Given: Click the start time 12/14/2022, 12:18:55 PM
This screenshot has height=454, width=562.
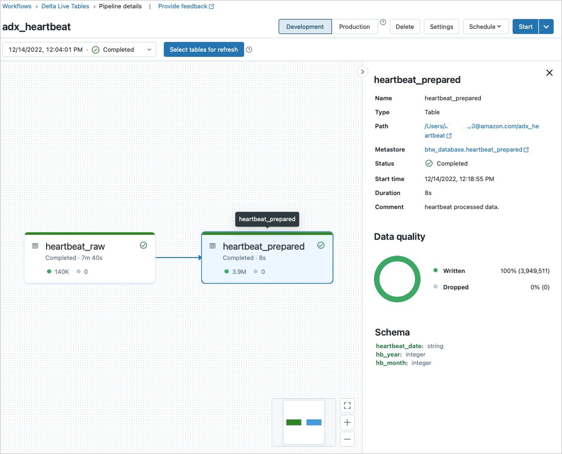Looking at the screenshot, I should [x=459, y=179].
